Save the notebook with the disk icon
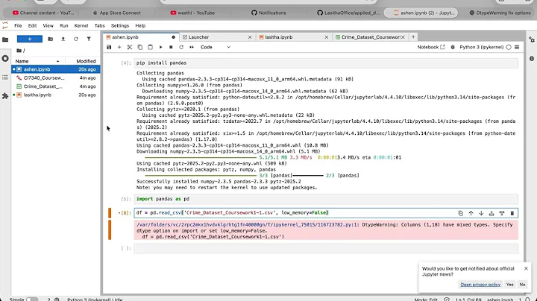 coord(109,47)
